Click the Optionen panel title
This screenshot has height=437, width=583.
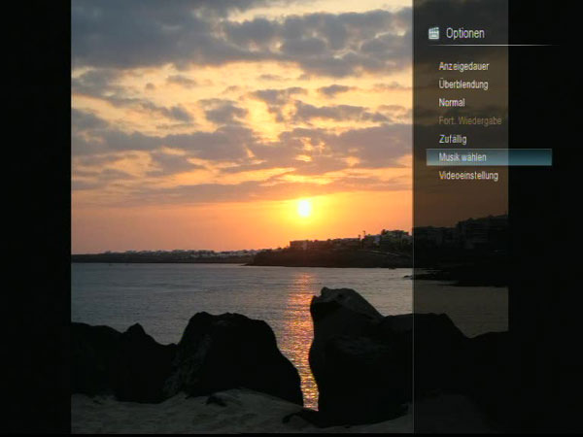click(x=465, y=33)
